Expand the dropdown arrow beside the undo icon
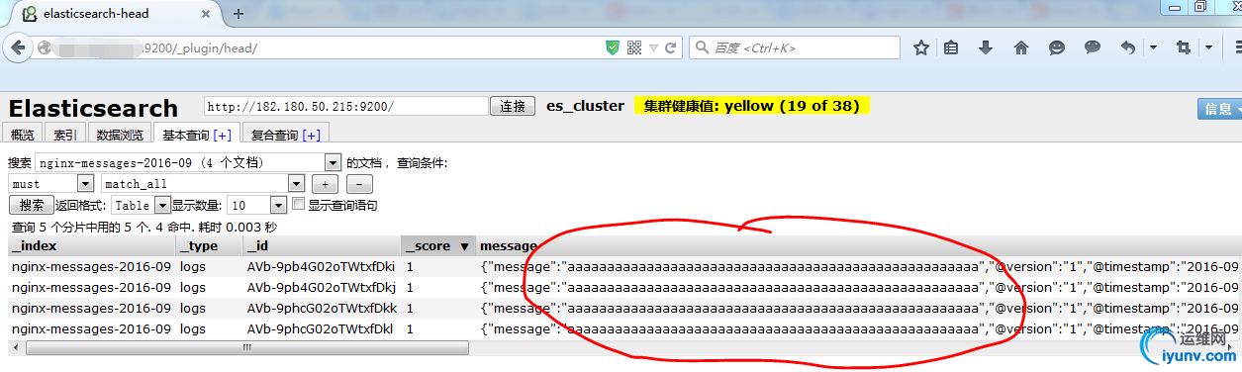Image resolution: width=1242 pixels, height=372 pixels. (x=1153, y=47)
